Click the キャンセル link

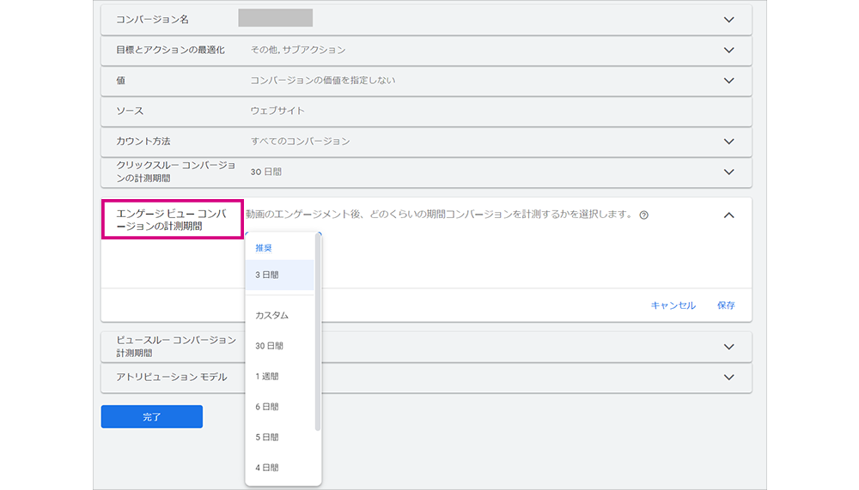[673, 305]
